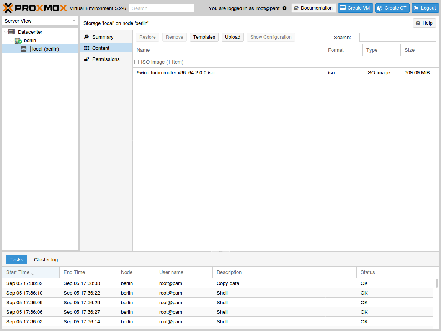Screen dimensions: 441x331
Task: Click the content Search input field
Action: [397, 37]
